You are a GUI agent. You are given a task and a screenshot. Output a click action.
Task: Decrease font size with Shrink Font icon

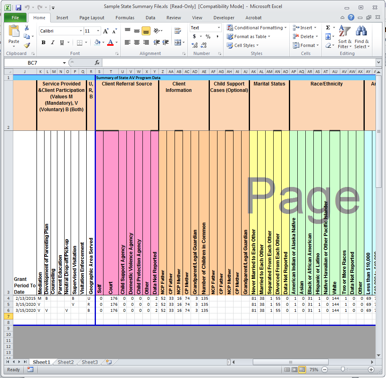click(114, 31)
